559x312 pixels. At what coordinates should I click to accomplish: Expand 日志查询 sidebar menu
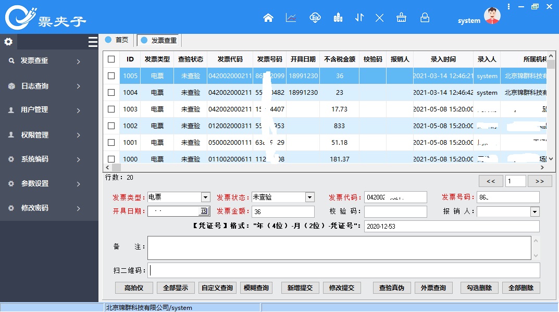[x=49, y=86]
